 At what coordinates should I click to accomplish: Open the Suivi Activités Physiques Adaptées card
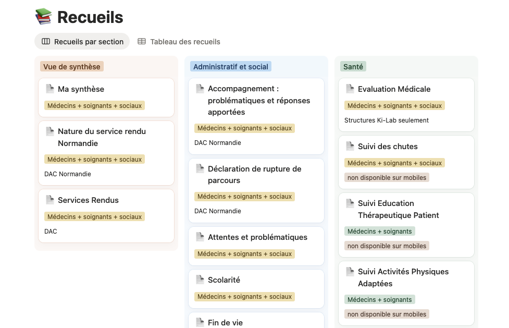(403, 277)
